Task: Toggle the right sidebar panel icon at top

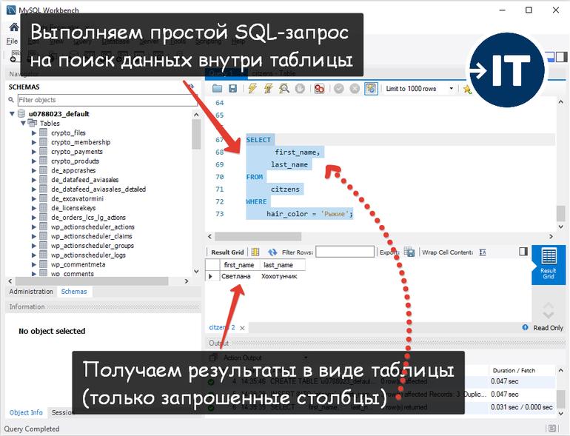Action: click(562, 57)
